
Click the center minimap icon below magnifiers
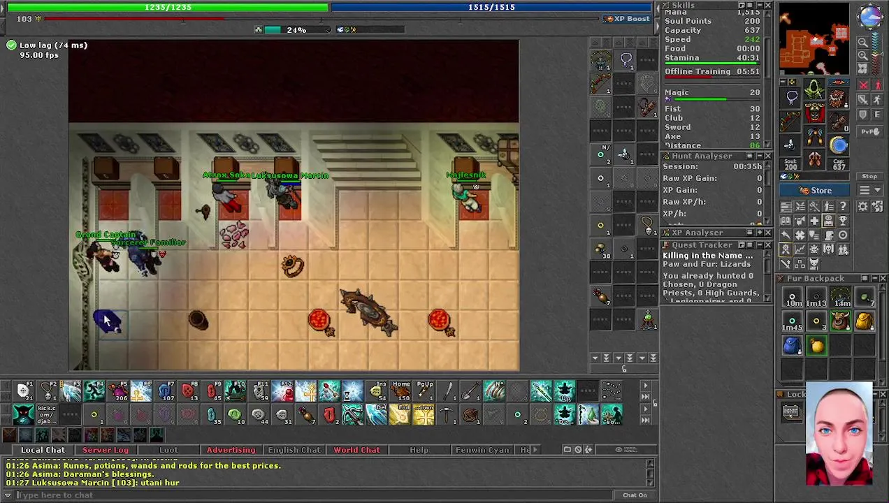pos(862,68)
